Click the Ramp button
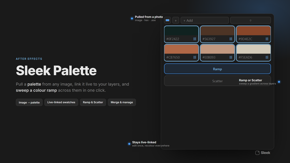Screen dimensions: 290x163 (218, 69)
